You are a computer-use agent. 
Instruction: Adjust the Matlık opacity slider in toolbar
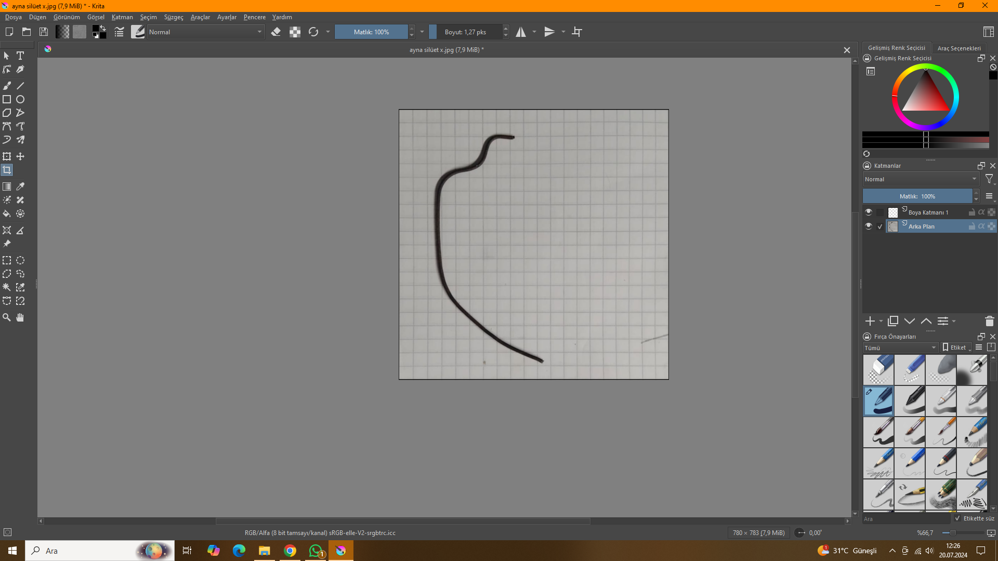[371, 32]
